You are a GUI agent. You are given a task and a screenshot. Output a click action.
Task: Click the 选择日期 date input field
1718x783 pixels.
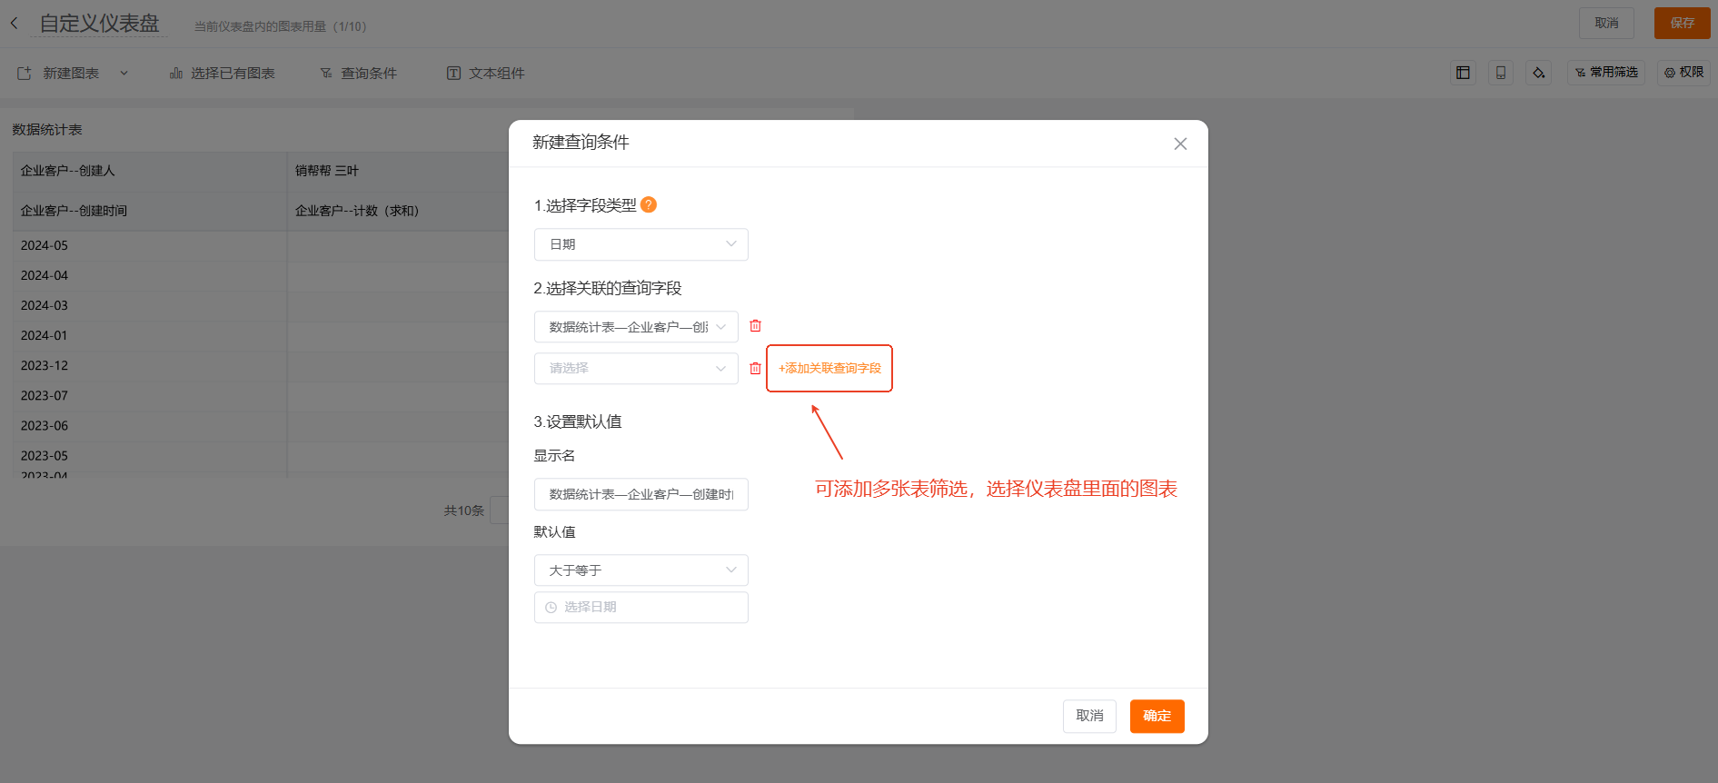pyautogui.click(x=641, y=607)
